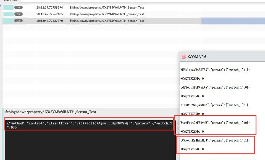Click the topic header above the payload viewer
265x160 pixels.
[x=51, y=112]
